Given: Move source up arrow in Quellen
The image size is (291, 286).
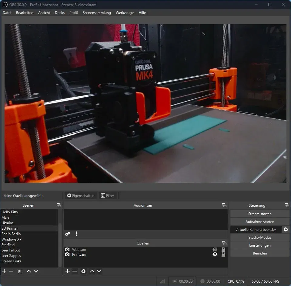Looking at the screenshot, I should coord(92,271).
